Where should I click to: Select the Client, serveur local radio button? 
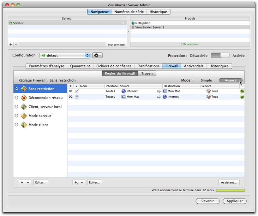[x=17, y=107]
